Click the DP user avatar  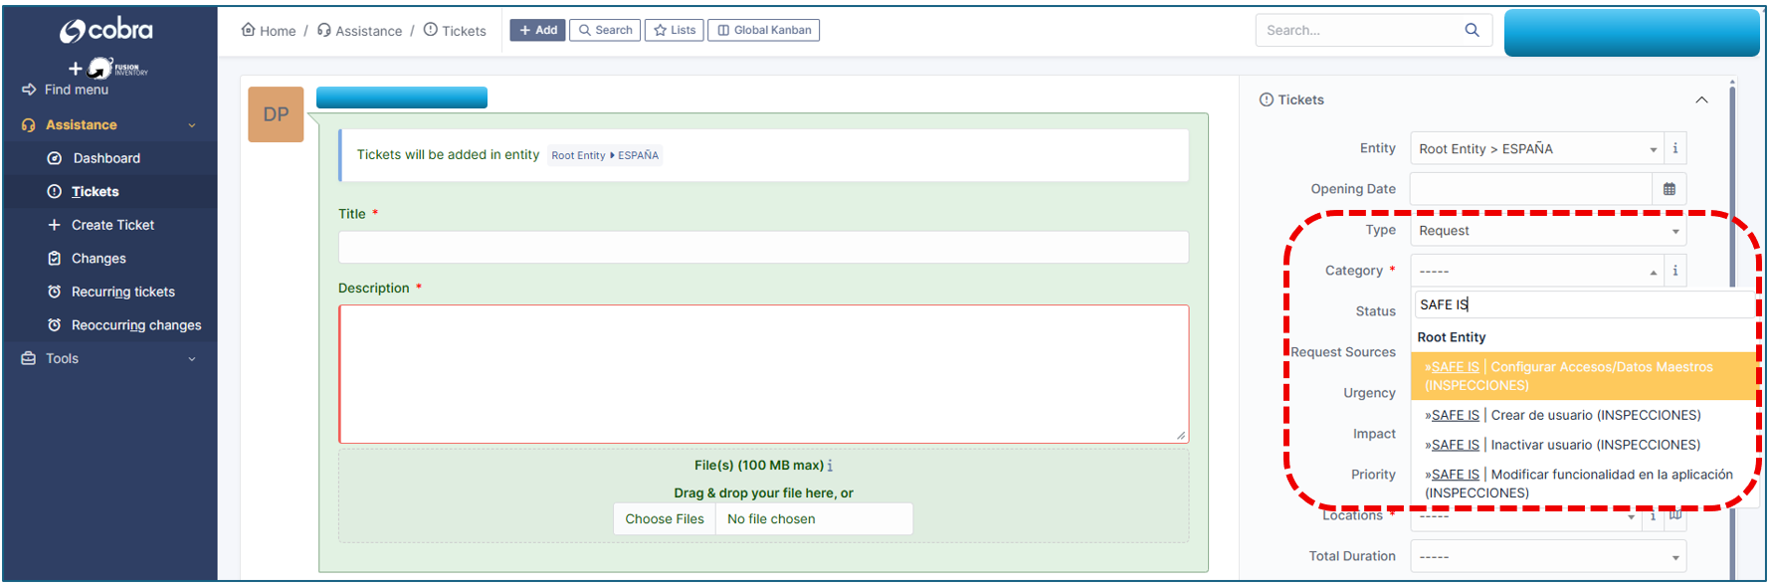[276, 114]
